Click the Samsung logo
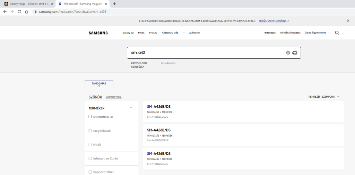 (98, 33)
